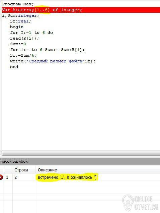
Task: Click the "Описание" column header
Action: tap(47, 170)
